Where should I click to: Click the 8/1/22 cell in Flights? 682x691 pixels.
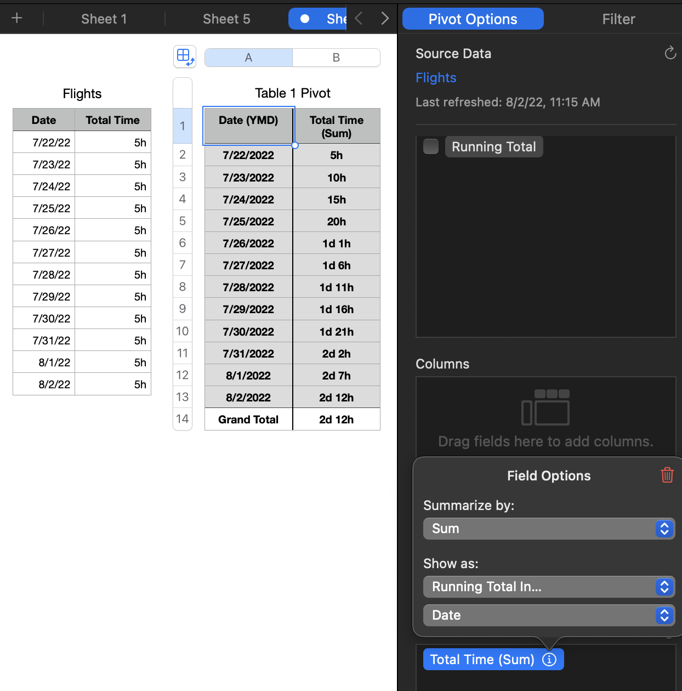(x=44, y=363)
